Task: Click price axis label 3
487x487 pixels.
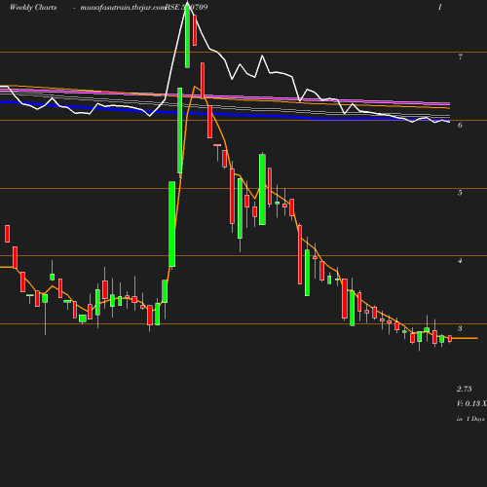Action: [x=460, y=328]
